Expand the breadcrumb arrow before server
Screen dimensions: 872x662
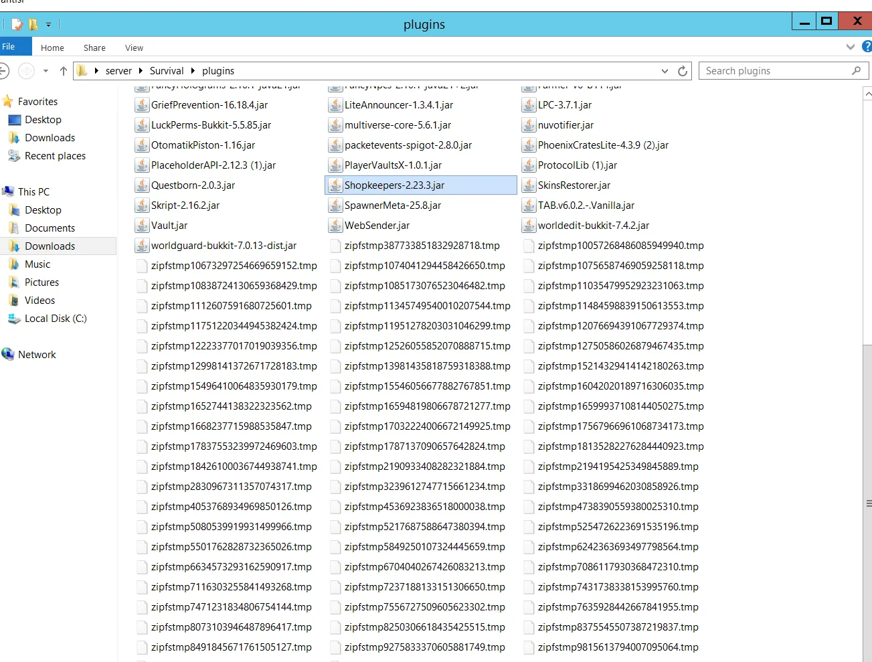pos(96,71)
